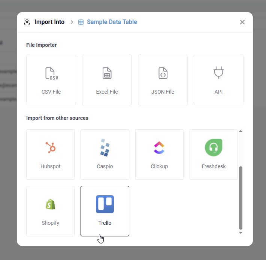Viewport: 266px width, 260px height.
Task: Click the Import from other sources heading
Action: [x=57, y=118]
